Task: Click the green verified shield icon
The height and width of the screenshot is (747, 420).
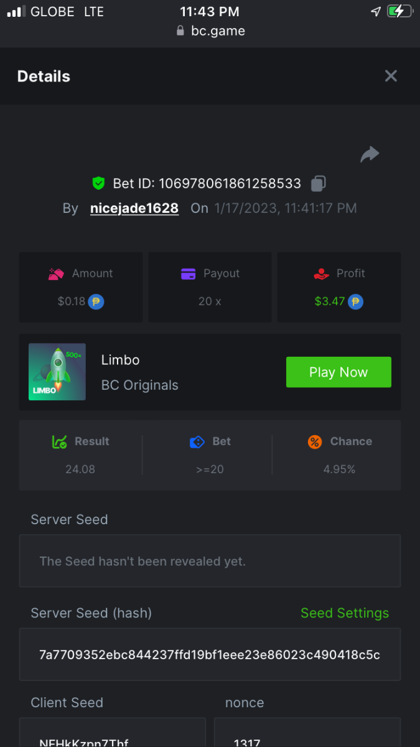Action: (x=98, y=183)
